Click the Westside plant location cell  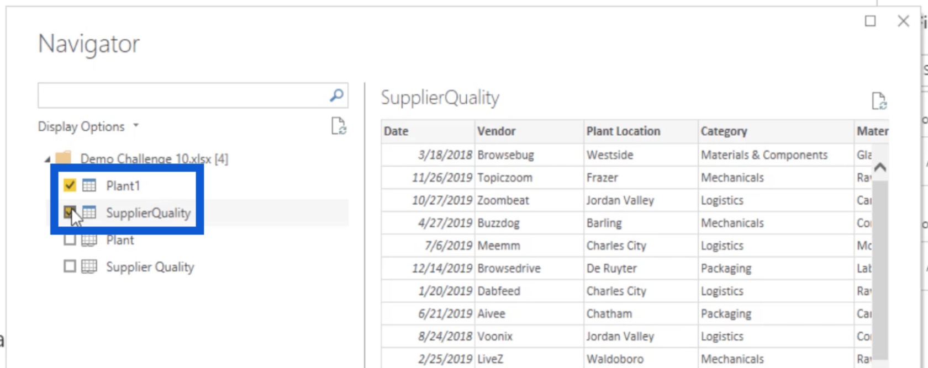click(x=641, y=155)
